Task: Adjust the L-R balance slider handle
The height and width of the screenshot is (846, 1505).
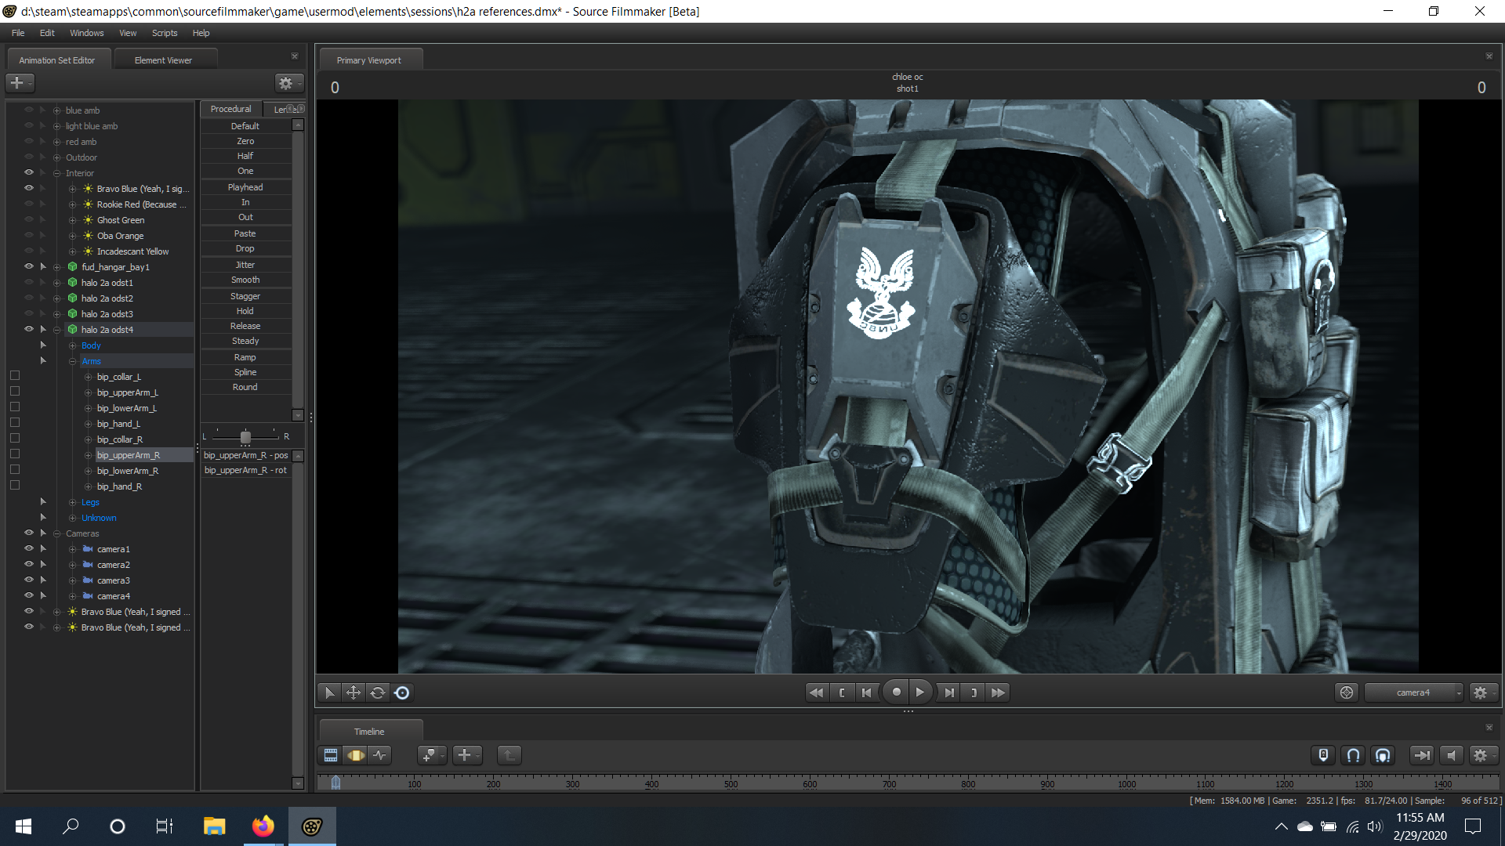Action: coord(245,437)
